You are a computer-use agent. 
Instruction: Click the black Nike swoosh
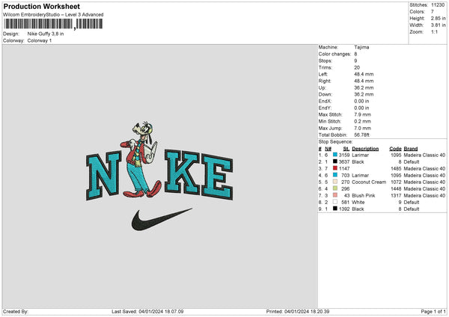pyautogui.click(x=162, y=220)
